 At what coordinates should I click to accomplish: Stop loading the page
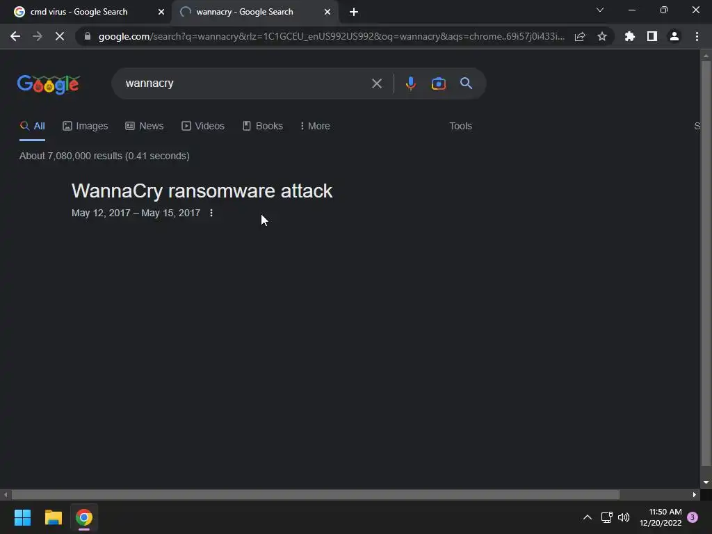[x=60, y=36]
